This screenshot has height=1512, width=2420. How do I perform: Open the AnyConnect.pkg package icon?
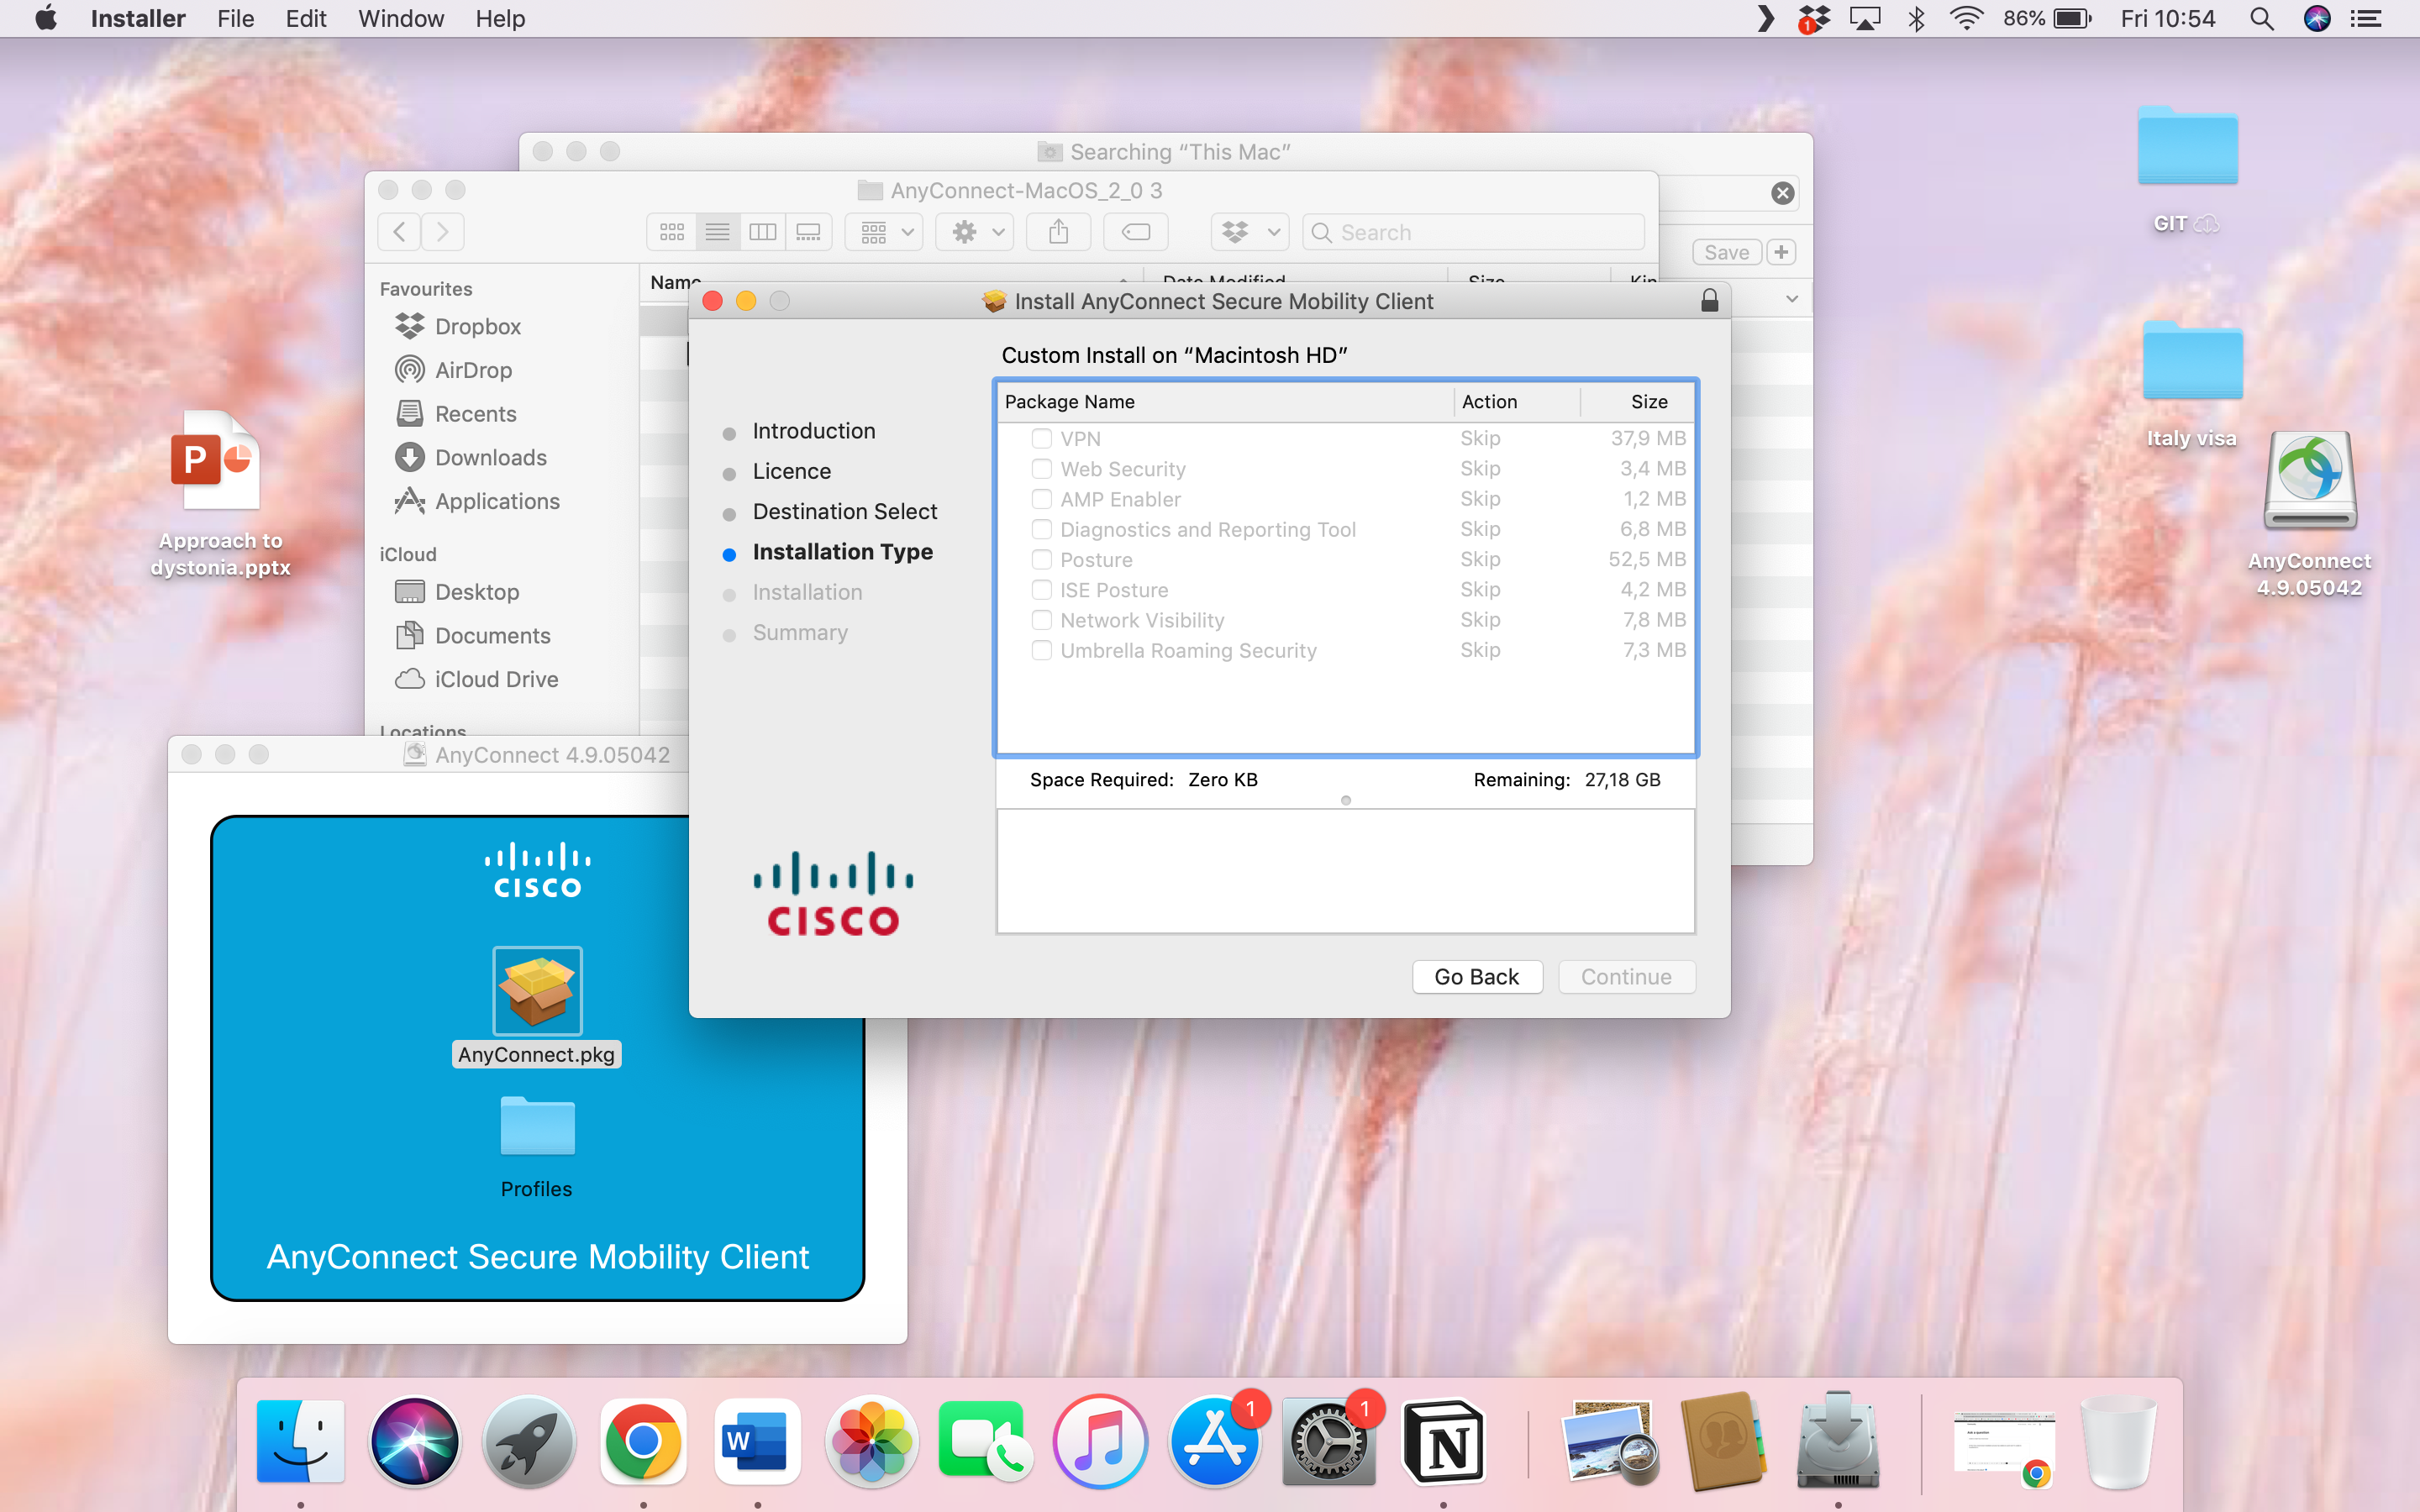coord(537,990)
